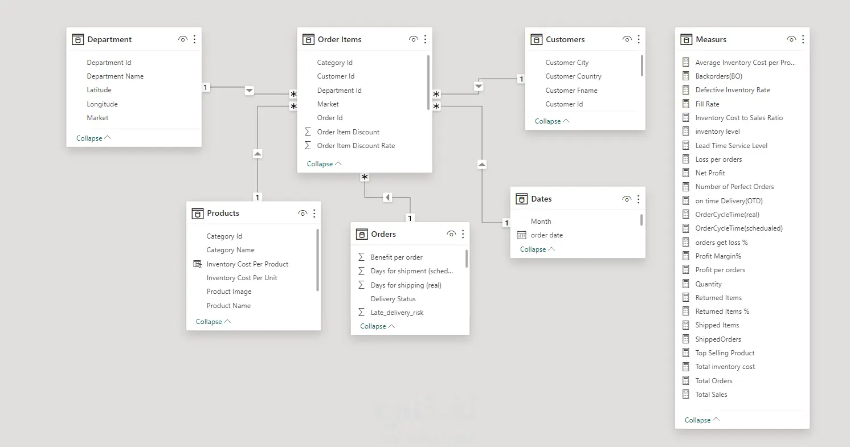850x447 pixels.
Task: Click the Department table icon
Action: (78, 39)
